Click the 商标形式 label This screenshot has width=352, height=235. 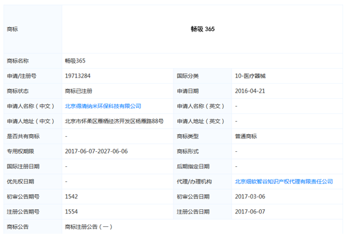(x=188, y=151)
